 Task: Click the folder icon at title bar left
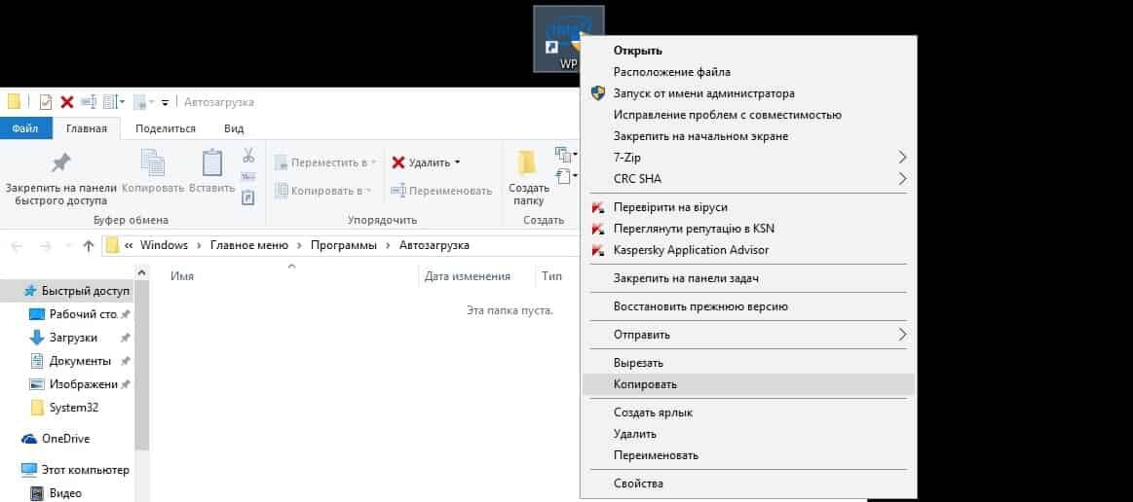pos(14,102)
